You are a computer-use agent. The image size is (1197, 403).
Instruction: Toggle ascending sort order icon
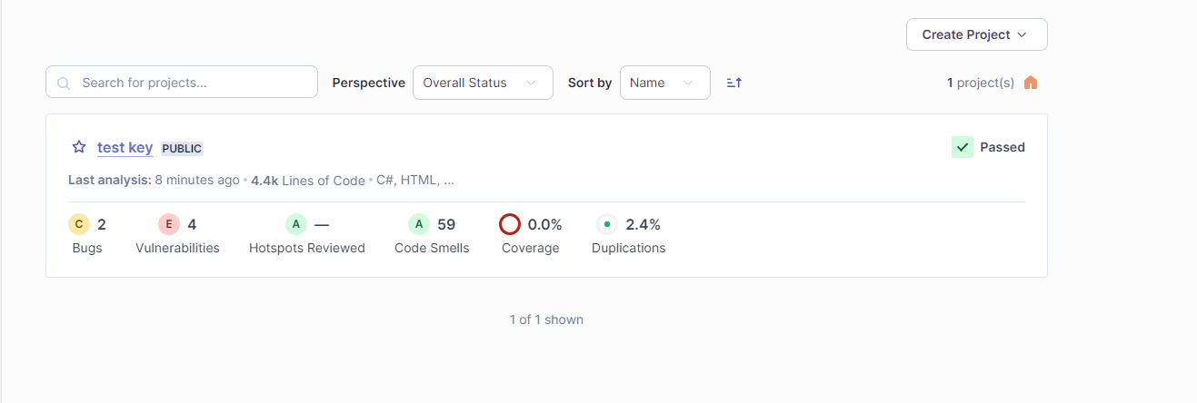click(734, 83)
